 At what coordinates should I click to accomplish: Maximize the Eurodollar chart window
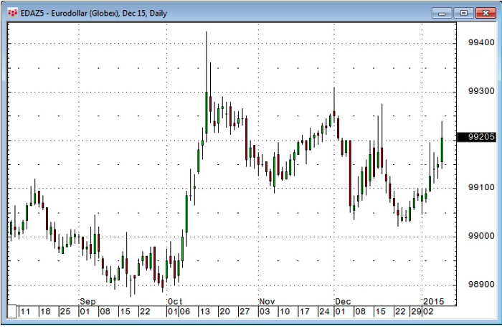point(463,12)
